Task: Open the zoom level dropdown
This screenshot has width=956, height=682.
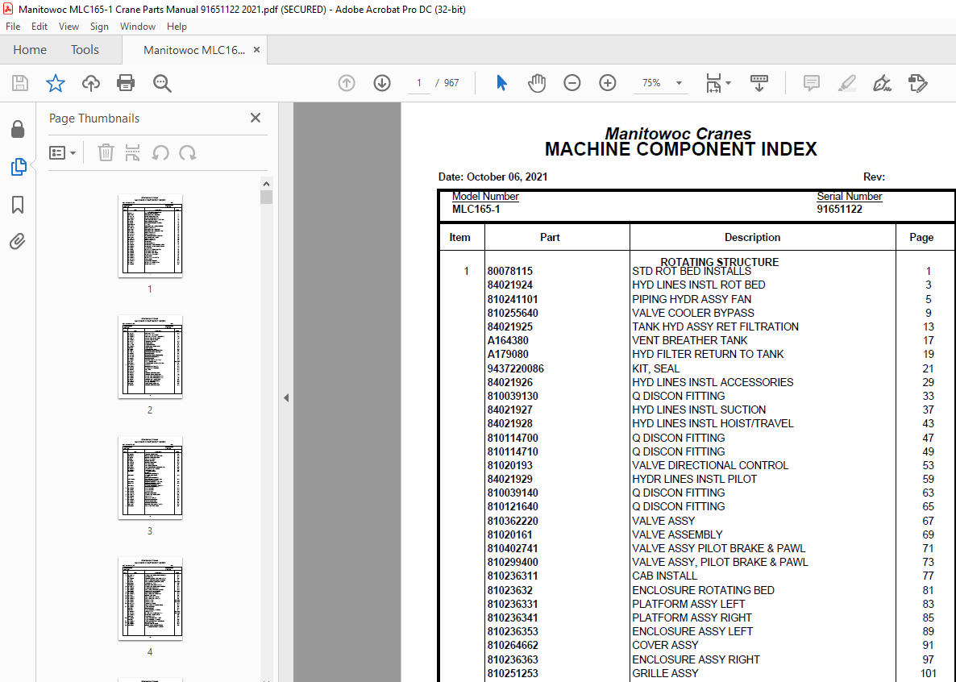Action: coord(680,83)
